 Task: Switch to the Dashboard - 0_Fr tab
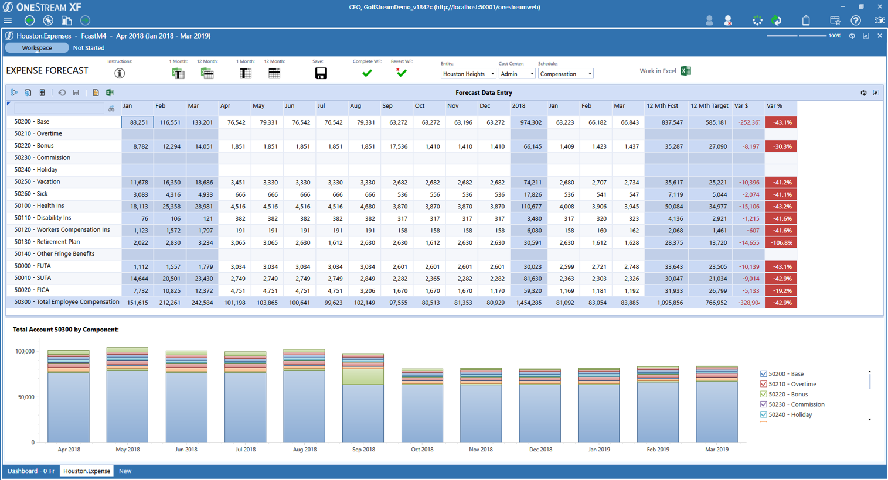click(31, 471)
